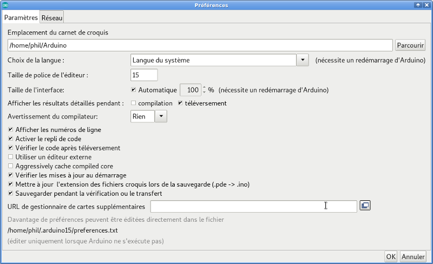Image resolution: width=433 pixels, height=264 pixels.
Task: Enable Utiliser un éditeur externe
Action: [x=10, y=157]
